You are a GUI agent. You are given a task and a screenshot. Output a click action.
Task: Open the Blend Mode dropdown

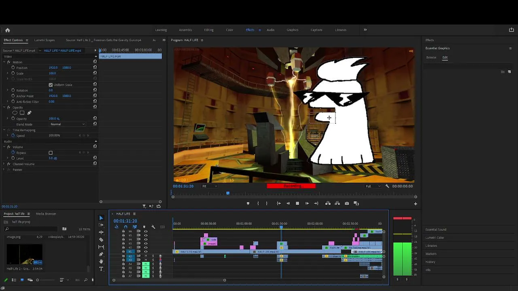click(x=67, y=124)
